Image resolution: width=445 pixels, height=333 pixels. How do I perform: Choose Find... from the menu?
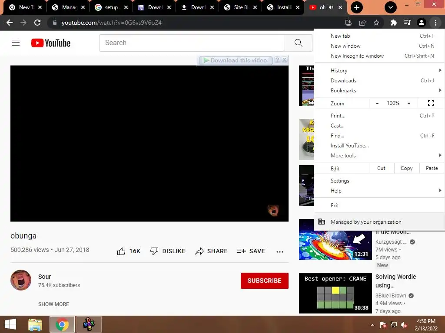[x=379, y=135]
